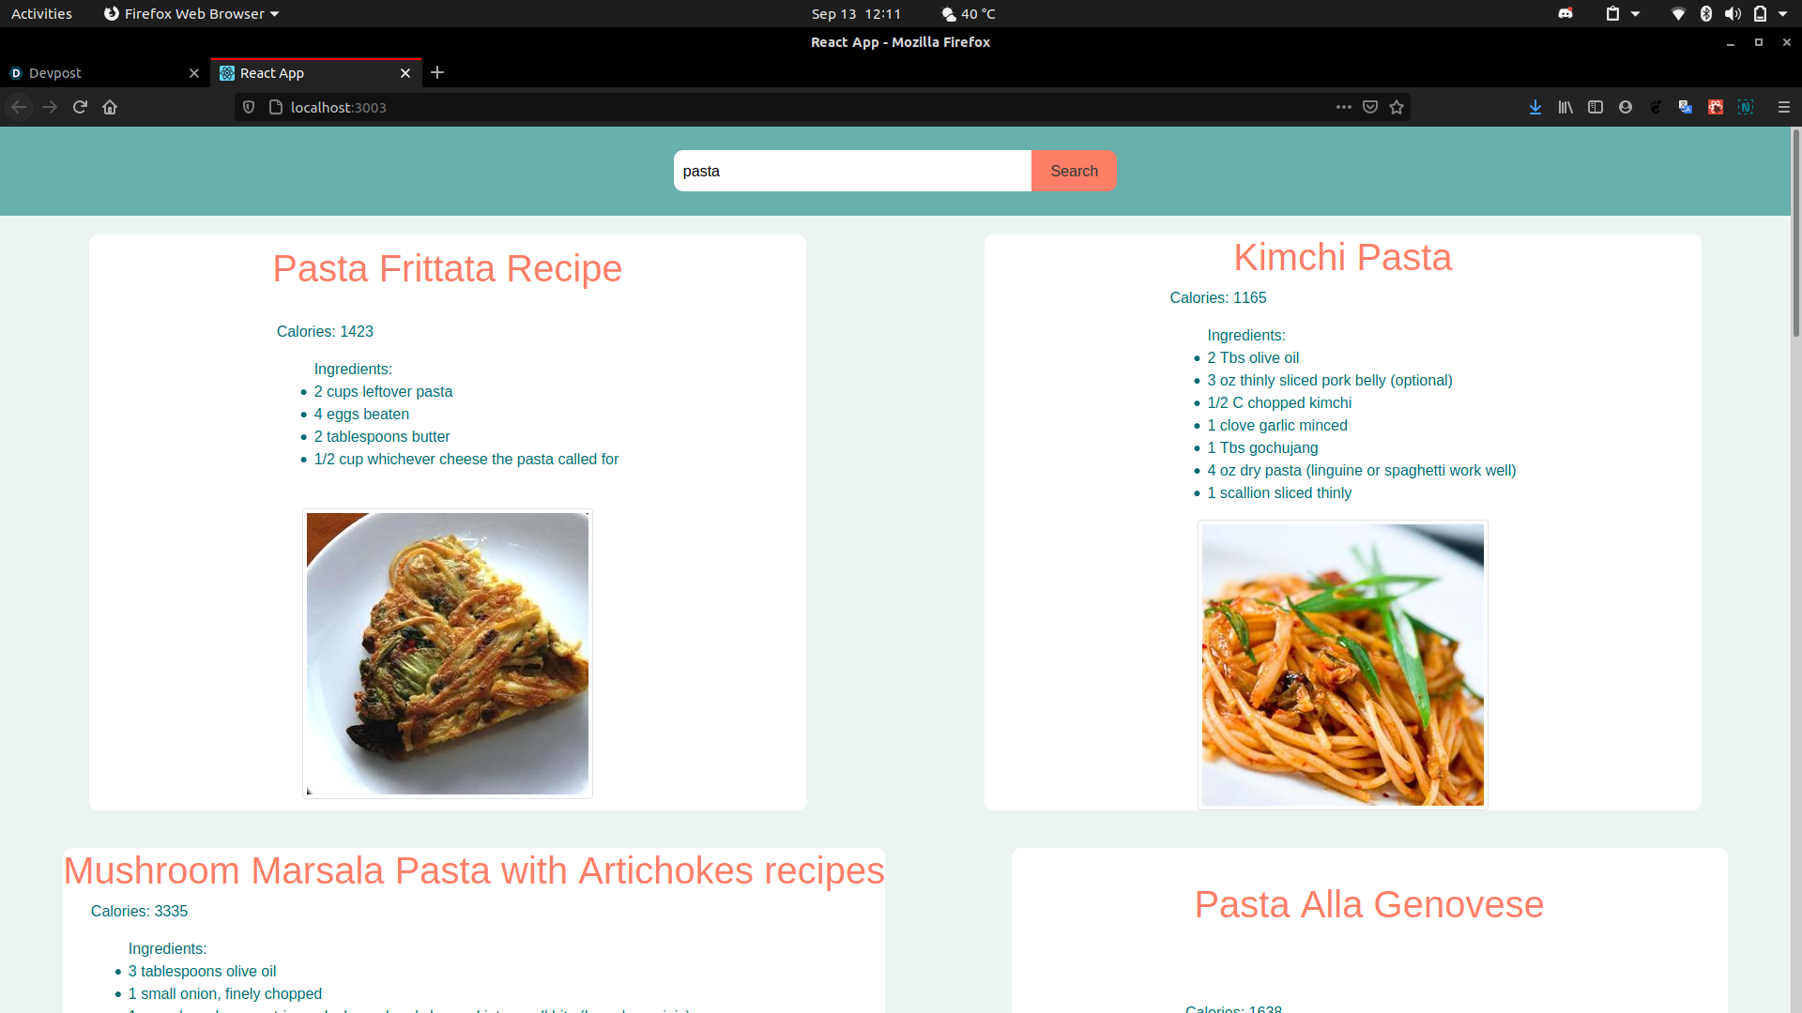Open the Google Translate extension icon
1802x1013 pixels.
click(x=1686, y=107)
